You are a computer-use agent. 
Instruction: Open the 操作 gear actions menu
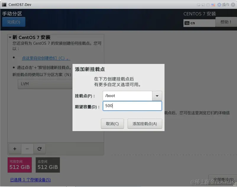tap(223, 5)
